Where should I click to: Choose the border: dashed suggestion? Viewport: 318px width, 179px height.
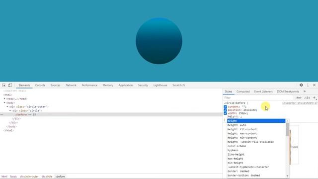tap(256, 171)
